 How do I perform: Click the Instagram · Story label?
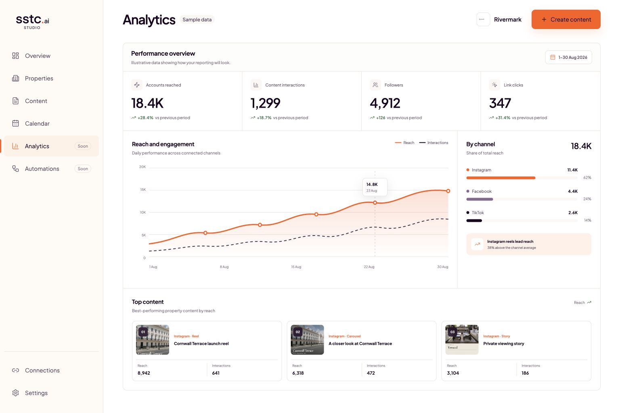pos(496,336)
